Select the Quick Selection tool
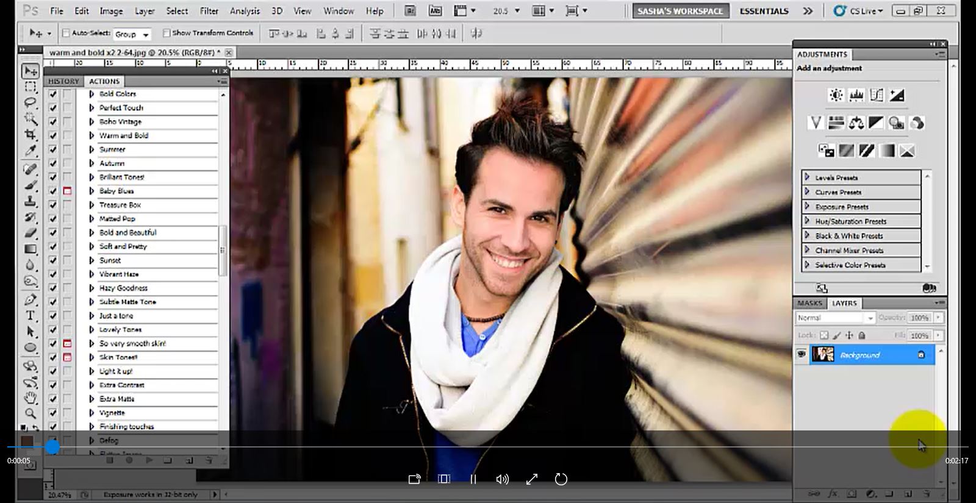Image resolution: width=976 pixels, height=503 pixels. click(30, 118)
